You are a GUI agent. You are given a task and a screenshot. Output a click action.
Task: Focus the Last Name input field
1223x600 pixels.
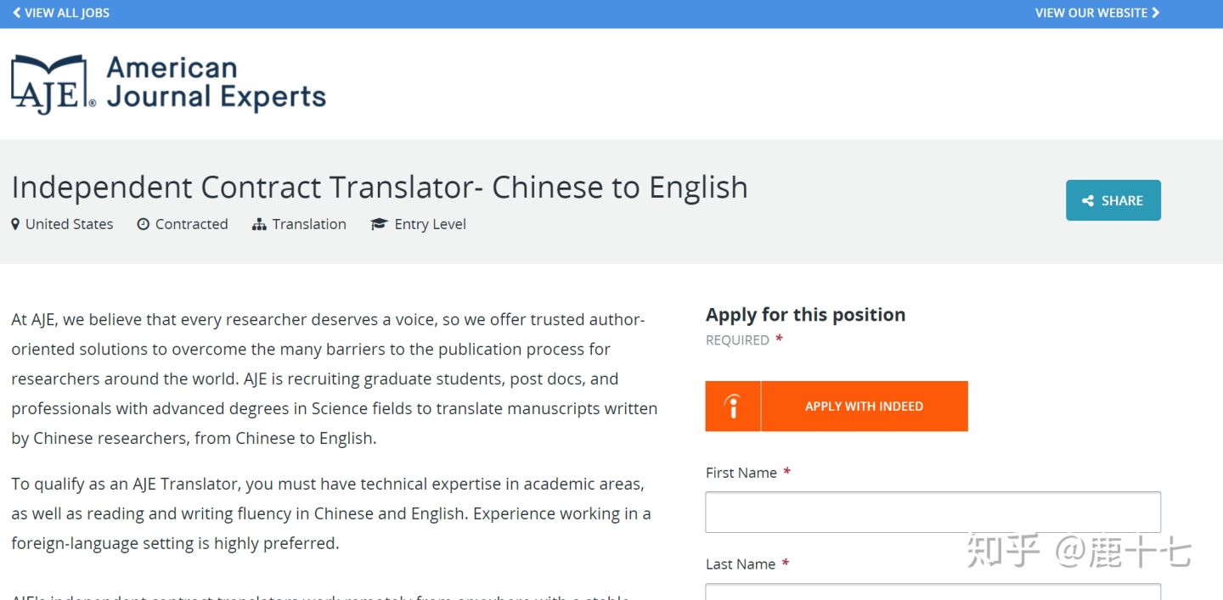933,591
